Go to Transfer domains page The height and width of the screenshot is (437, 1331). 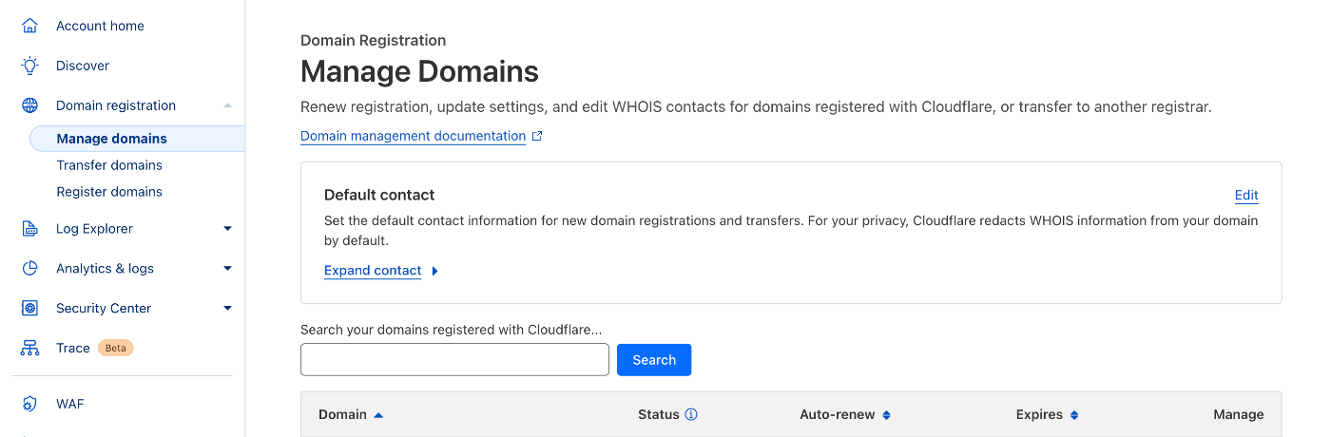109,165
